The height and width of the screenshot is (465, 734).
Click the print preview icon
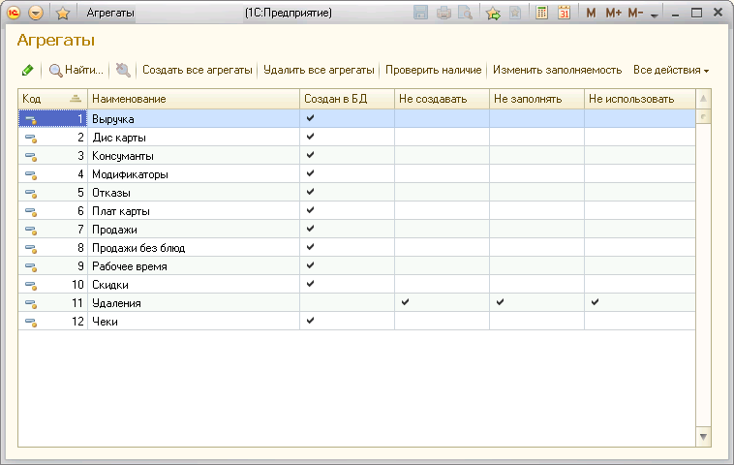coord(465,14)
